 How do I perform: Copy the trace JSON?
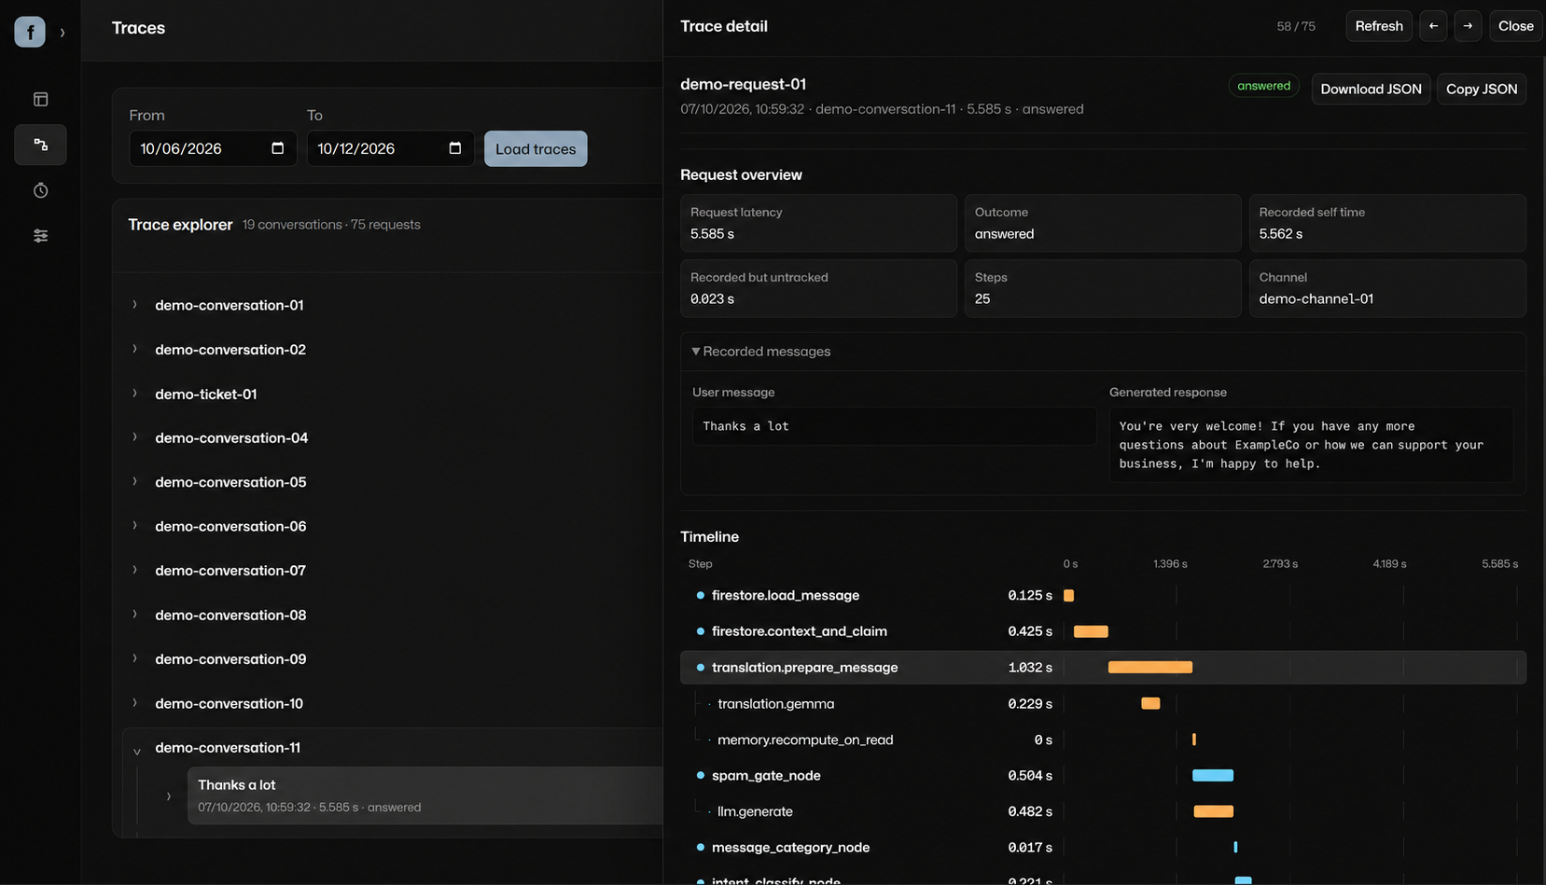click(x=1482, y=89)
